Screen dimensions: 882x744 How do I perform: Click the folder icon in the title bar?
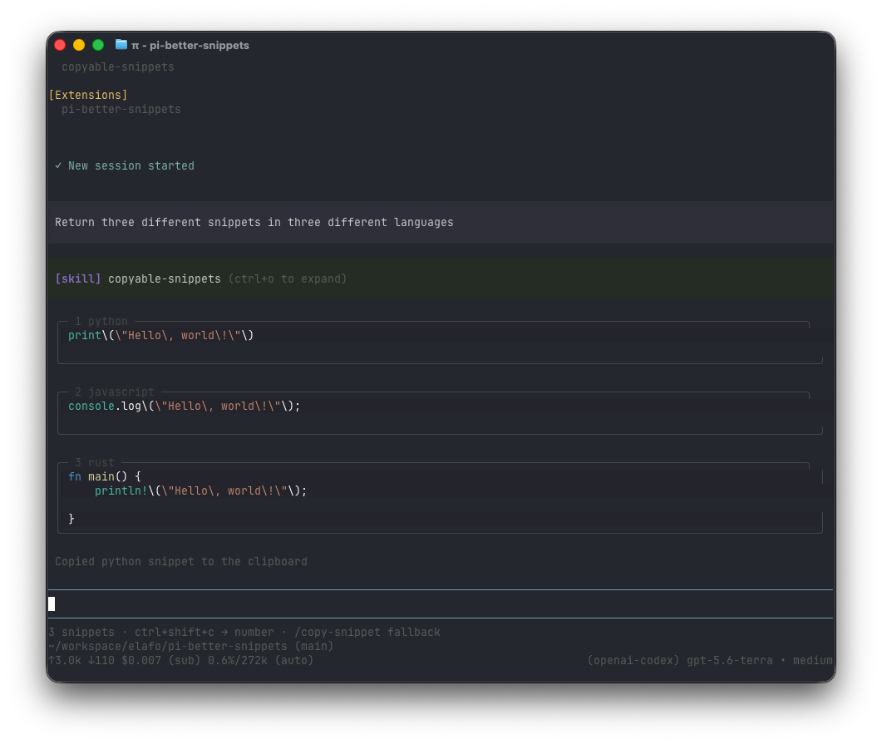tap(121, 44)
